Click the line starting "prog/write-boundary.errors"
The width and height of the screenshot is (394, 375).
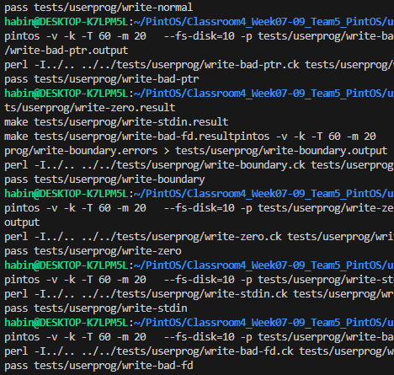click(196, 151)
